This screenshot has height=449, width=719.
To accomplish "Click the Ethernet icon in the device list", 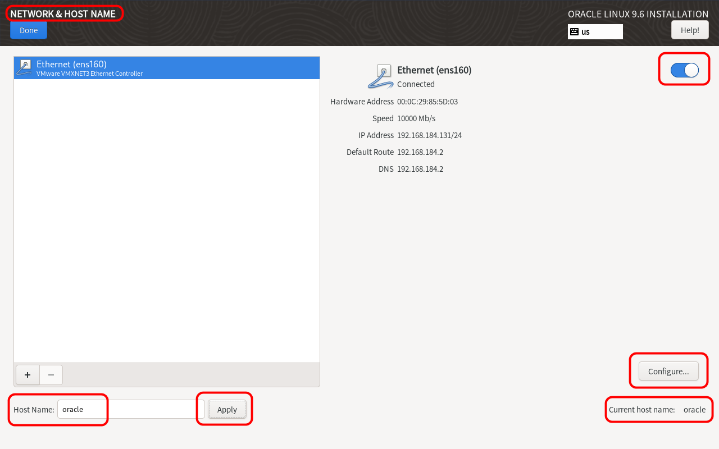I will coord(24,67).
